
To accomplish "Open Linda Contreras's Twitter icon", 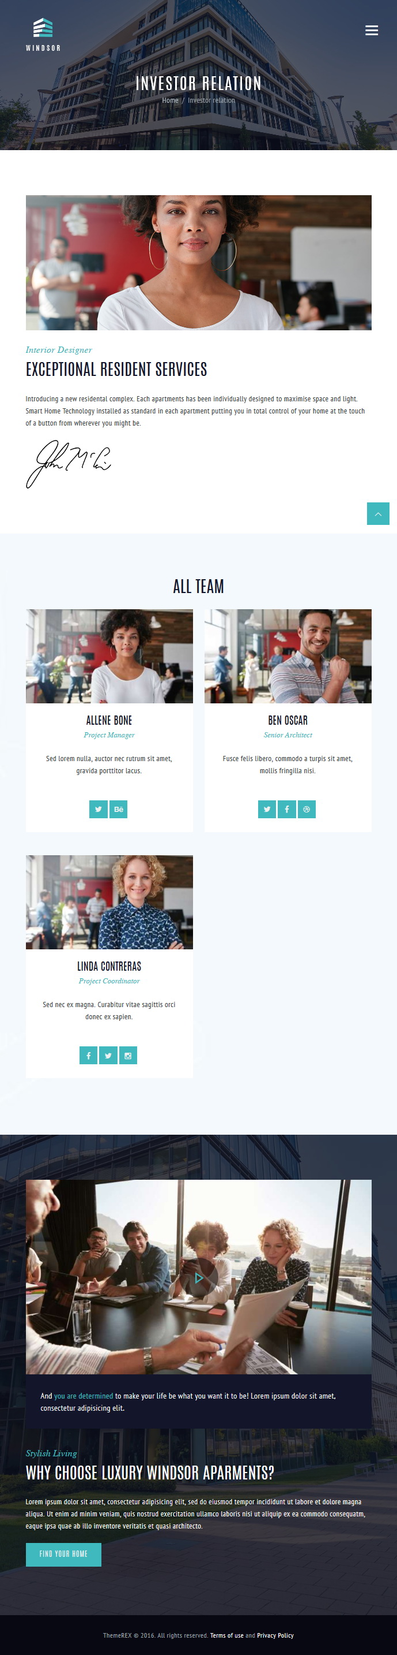I will (108, 1055).
